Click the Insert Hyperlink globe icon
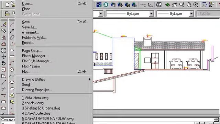This screenshot has height=124, width=220. tap(134, 5)
